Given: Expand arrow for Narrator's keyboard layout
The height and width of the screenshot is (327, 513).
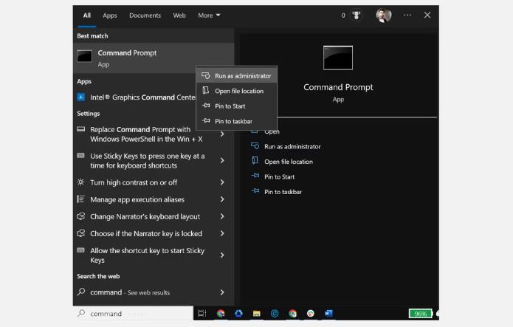Looking at the screenshot, I should coord(222,216).
